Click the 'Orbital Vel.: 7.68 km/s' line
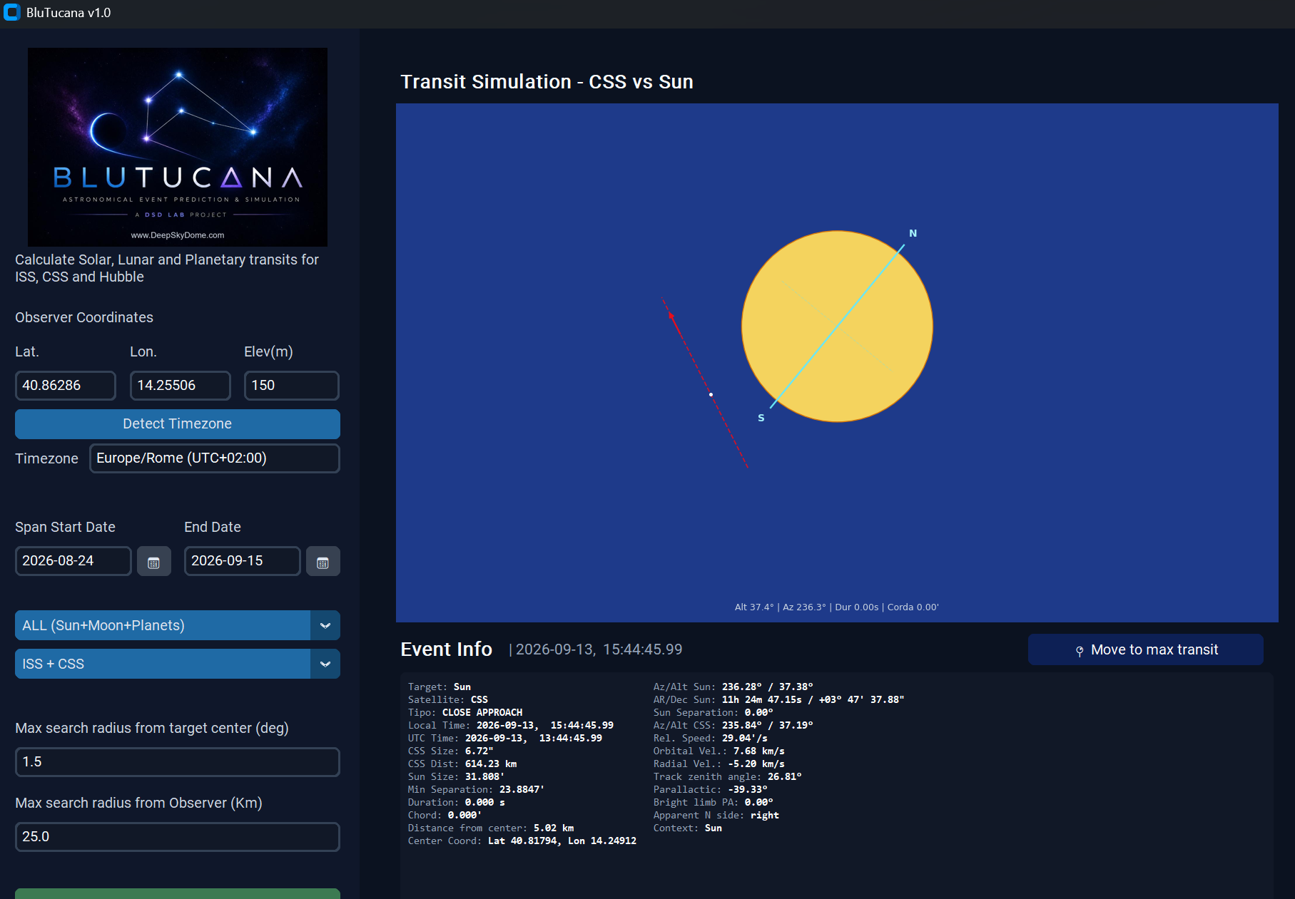The image size is (1295, 899). pos(719,751)
